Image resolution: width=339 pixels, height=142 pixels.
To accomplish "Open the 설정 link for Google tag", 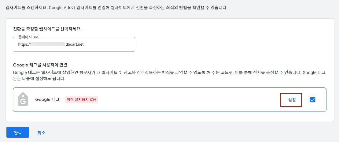I will tap(292, 100).
